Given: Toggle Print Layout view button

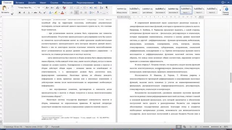Looking at the screenshot, I should click(x=179, y=127).
